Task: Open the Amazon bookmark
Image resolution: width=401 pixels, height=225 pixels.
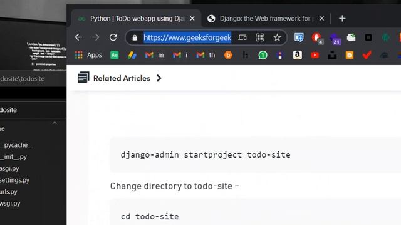Action: tap(298, 55)
